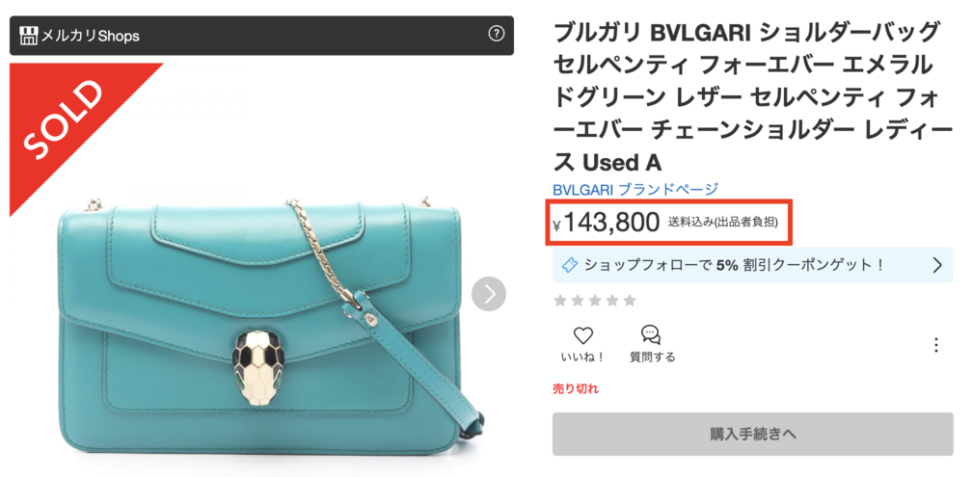972x477 pixels.
Task: Click the help question mark icon
Action: (496, 34)
